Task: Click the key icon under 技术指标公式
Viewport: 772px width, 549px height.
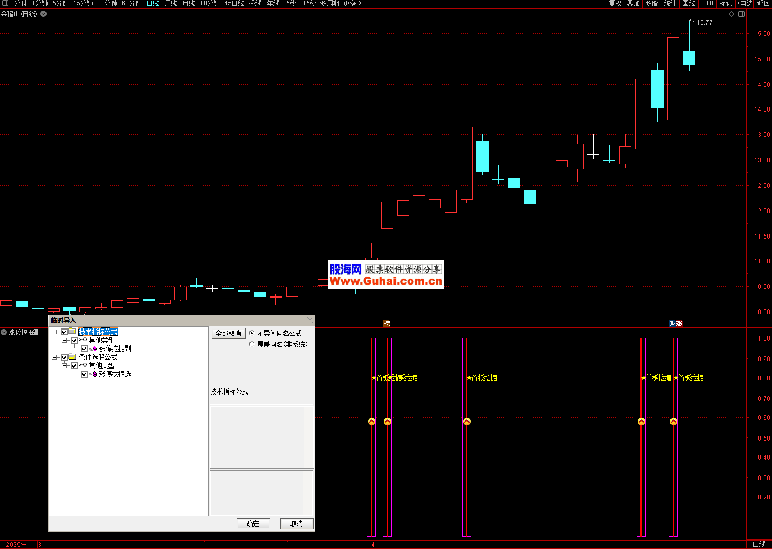Action: pos(83,340)
